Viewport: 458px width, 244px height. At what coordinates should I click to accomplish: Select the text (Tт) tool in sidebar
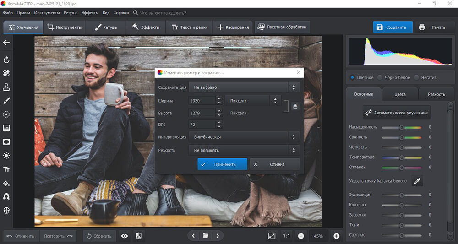[x=6, y=169]
